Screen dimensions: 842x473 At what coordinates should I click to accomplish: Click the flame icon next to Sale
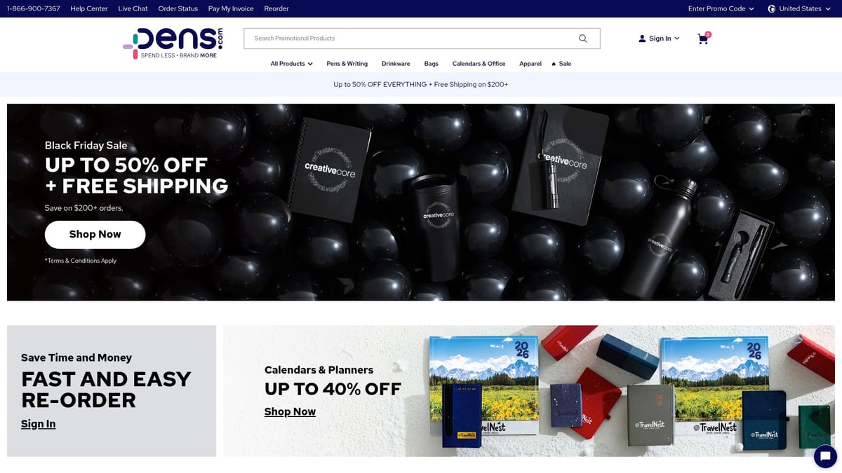click(x=554, y=64)
